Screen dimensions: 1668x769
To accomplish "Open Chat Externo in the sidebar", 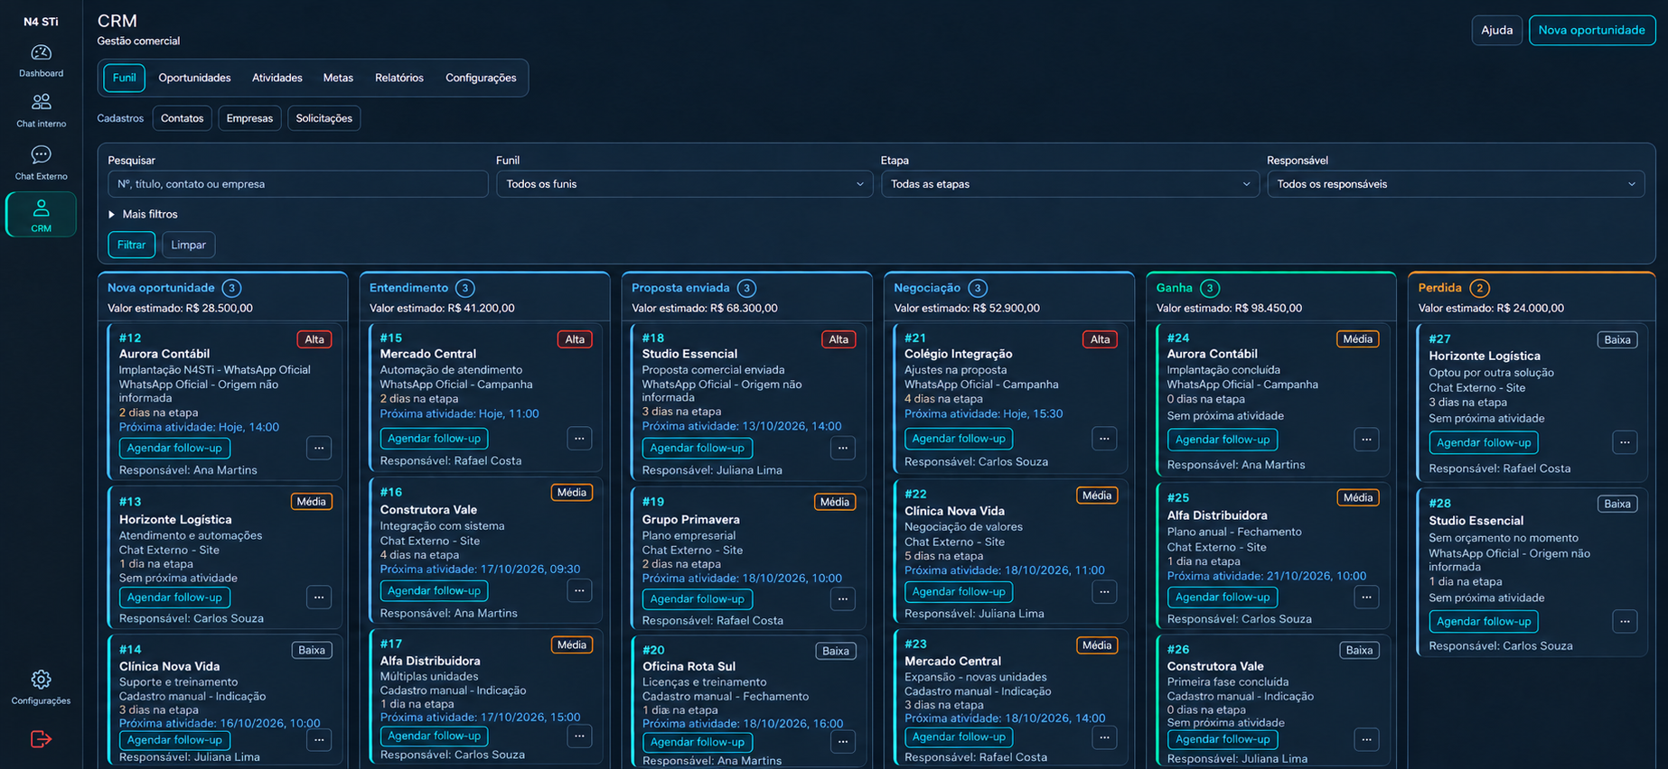I will 41,162.
